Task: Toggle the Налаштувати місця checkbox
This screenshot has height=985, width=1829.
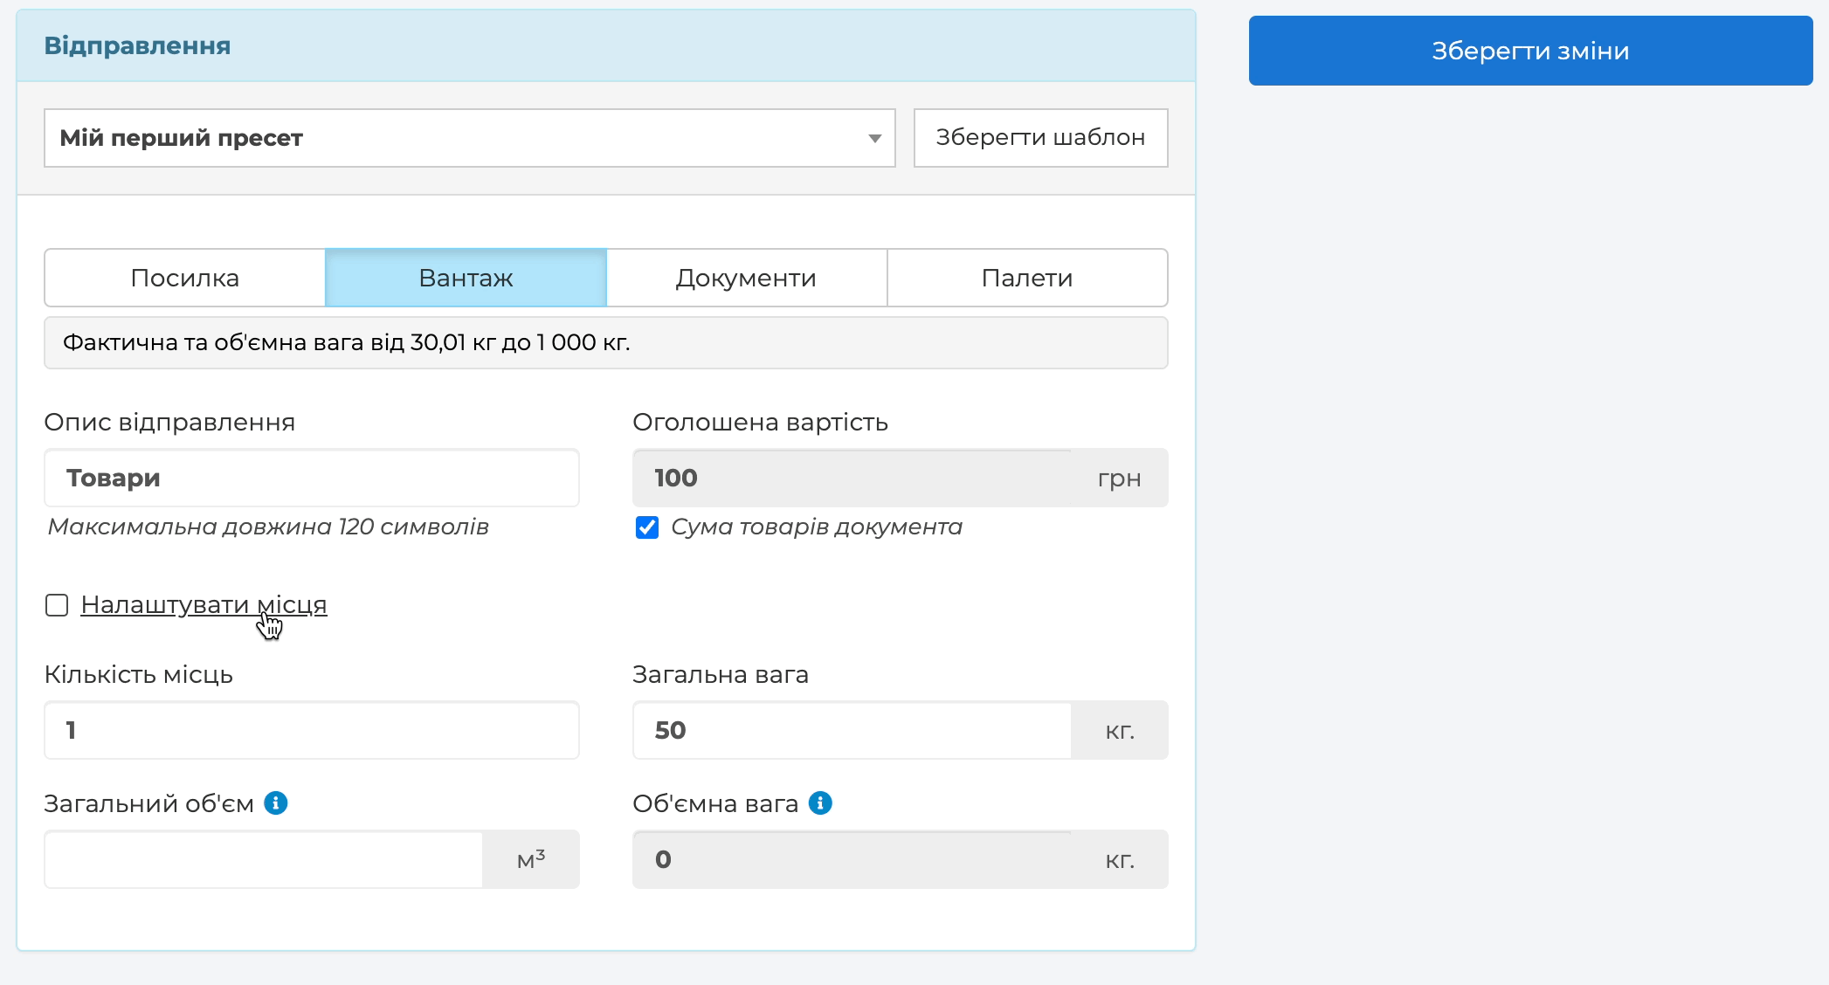Action: (57, 605)
